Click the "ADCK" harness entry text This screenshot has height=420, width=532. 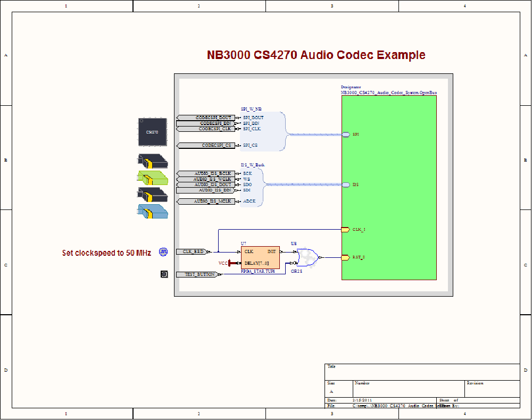tap(249, 201)
